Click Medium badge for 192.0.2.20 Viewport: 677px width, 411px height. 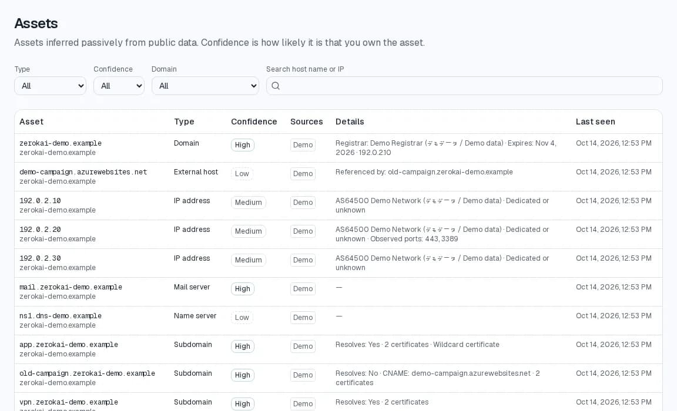pyautogui.click(x=248, y=231)
